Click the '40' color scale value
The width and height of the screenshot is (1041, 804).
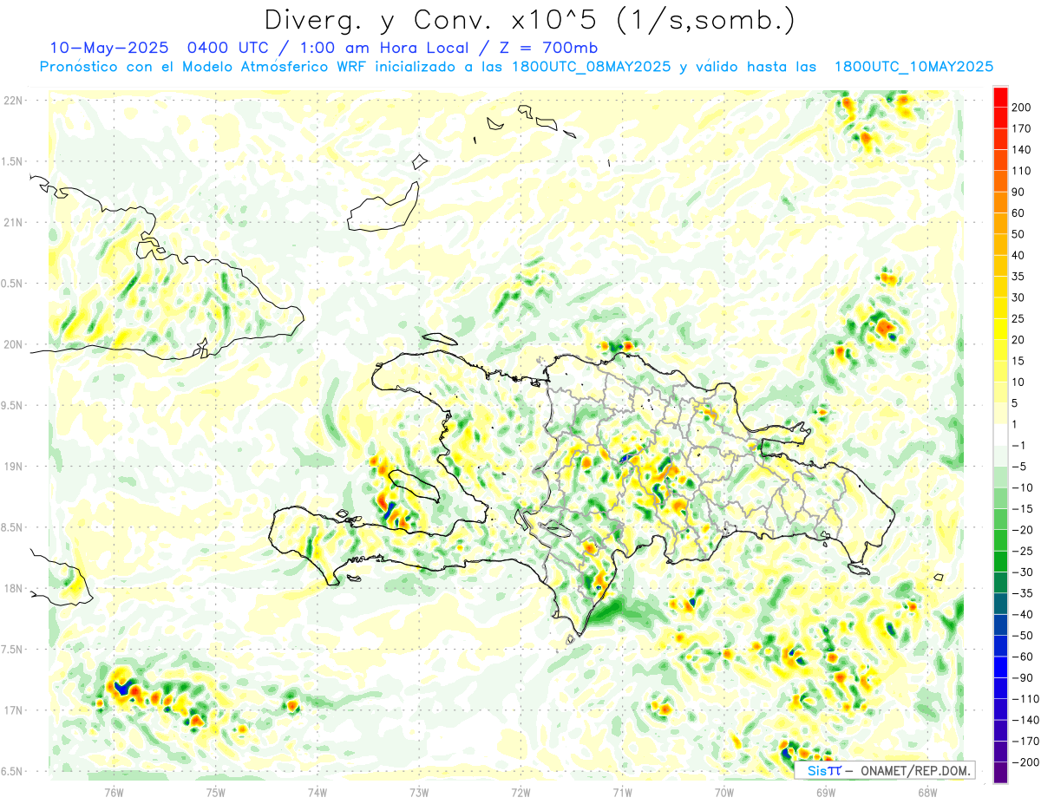coord(1018,256)
